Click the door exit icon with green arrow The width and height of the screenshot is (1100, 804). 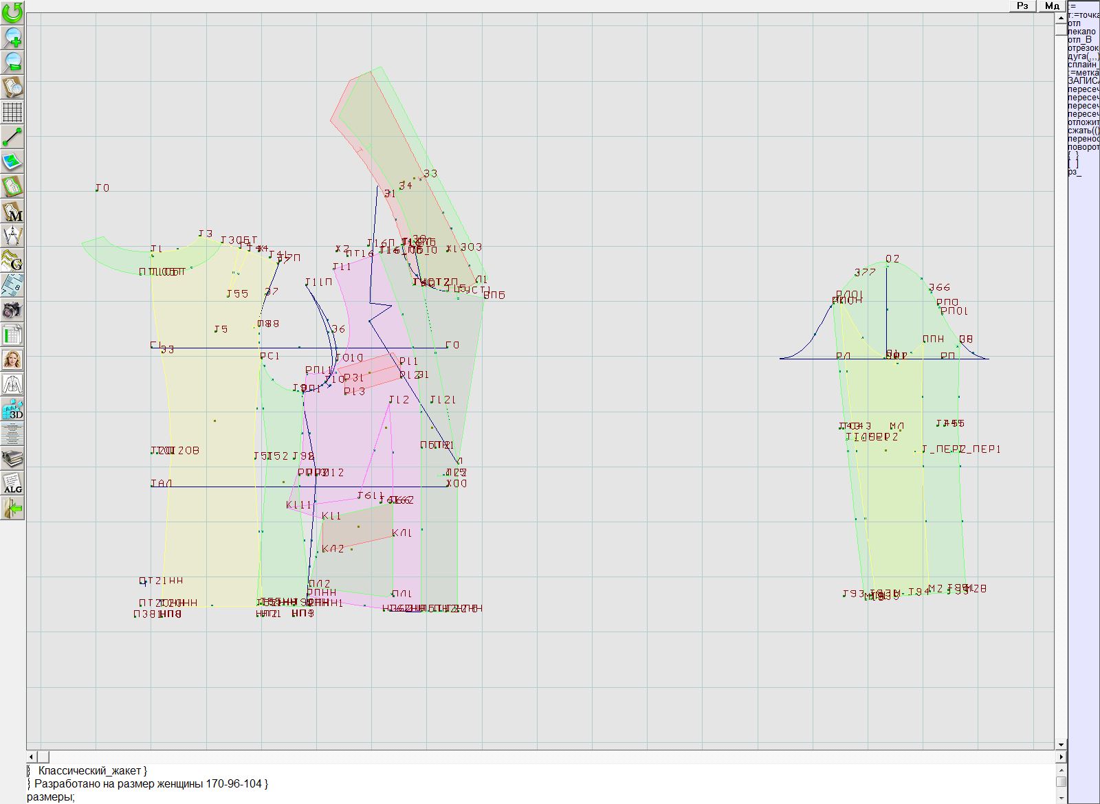coord(12,509)
